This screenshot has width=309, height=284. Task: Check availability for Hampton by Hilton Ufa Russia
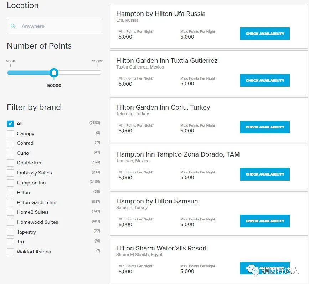click(x=265, y=34)
